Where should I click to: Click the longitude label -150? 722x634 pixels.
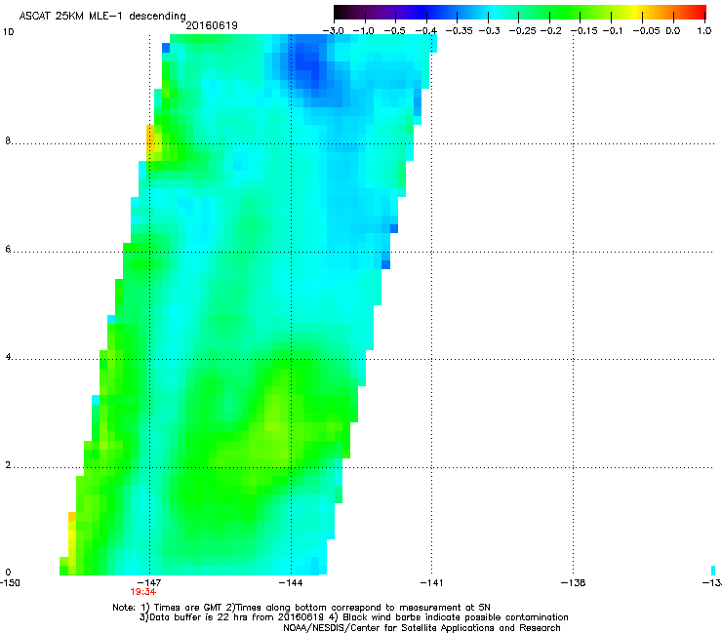(10, 583)
